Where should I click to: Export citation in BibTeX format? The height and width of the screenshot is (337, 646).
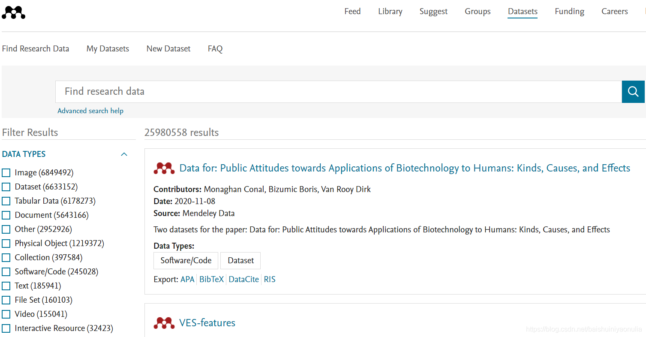(x=212, y=279)
